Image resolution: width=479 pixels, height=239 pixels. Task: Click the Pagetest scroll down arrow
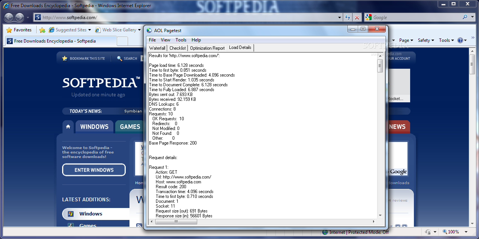click(x=380, y=215)
